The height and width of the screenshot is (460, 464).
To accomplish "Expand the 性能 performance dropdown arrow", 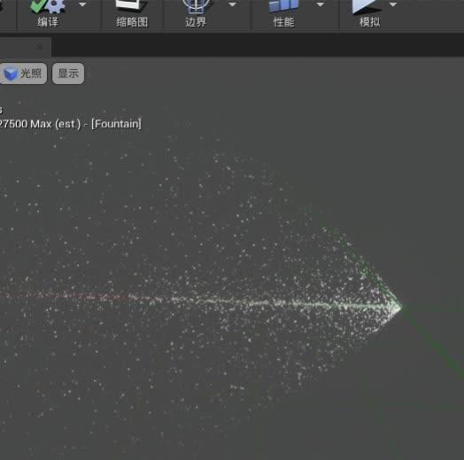I will click(x=320, y=4).
